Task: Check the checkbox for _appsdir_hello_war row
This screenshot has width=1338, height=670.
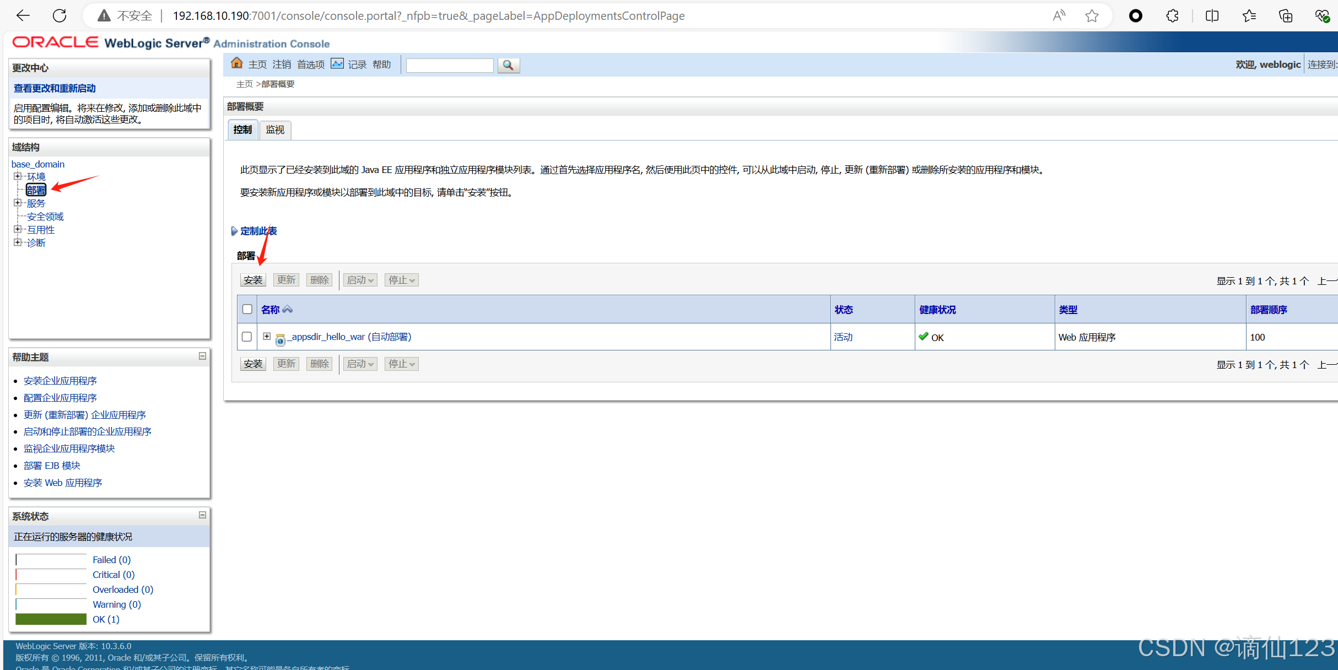Action: pyautogui.click(x=246, y=337)
